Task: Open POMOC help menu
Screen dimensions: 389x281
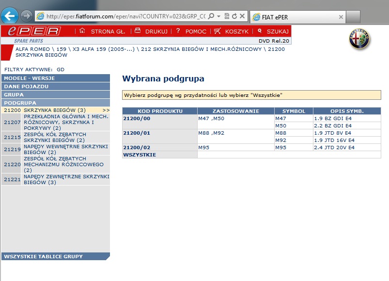Action: (196, 31)
